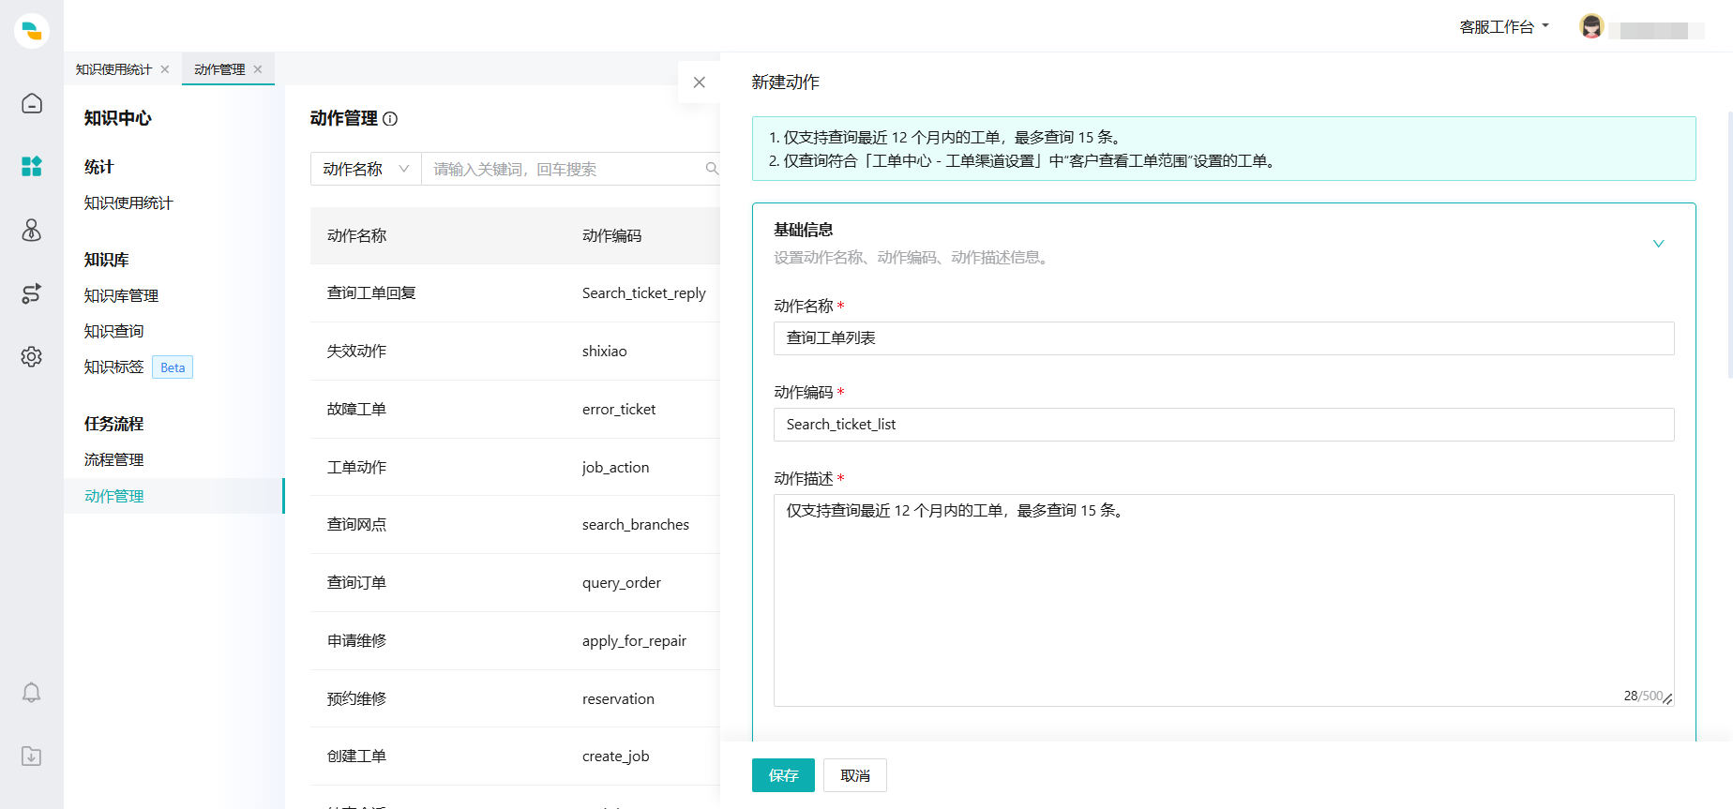Viewport: 1733px width, 809px height.
Task: Click the 取消 button
Action: (x=855, y=775)
